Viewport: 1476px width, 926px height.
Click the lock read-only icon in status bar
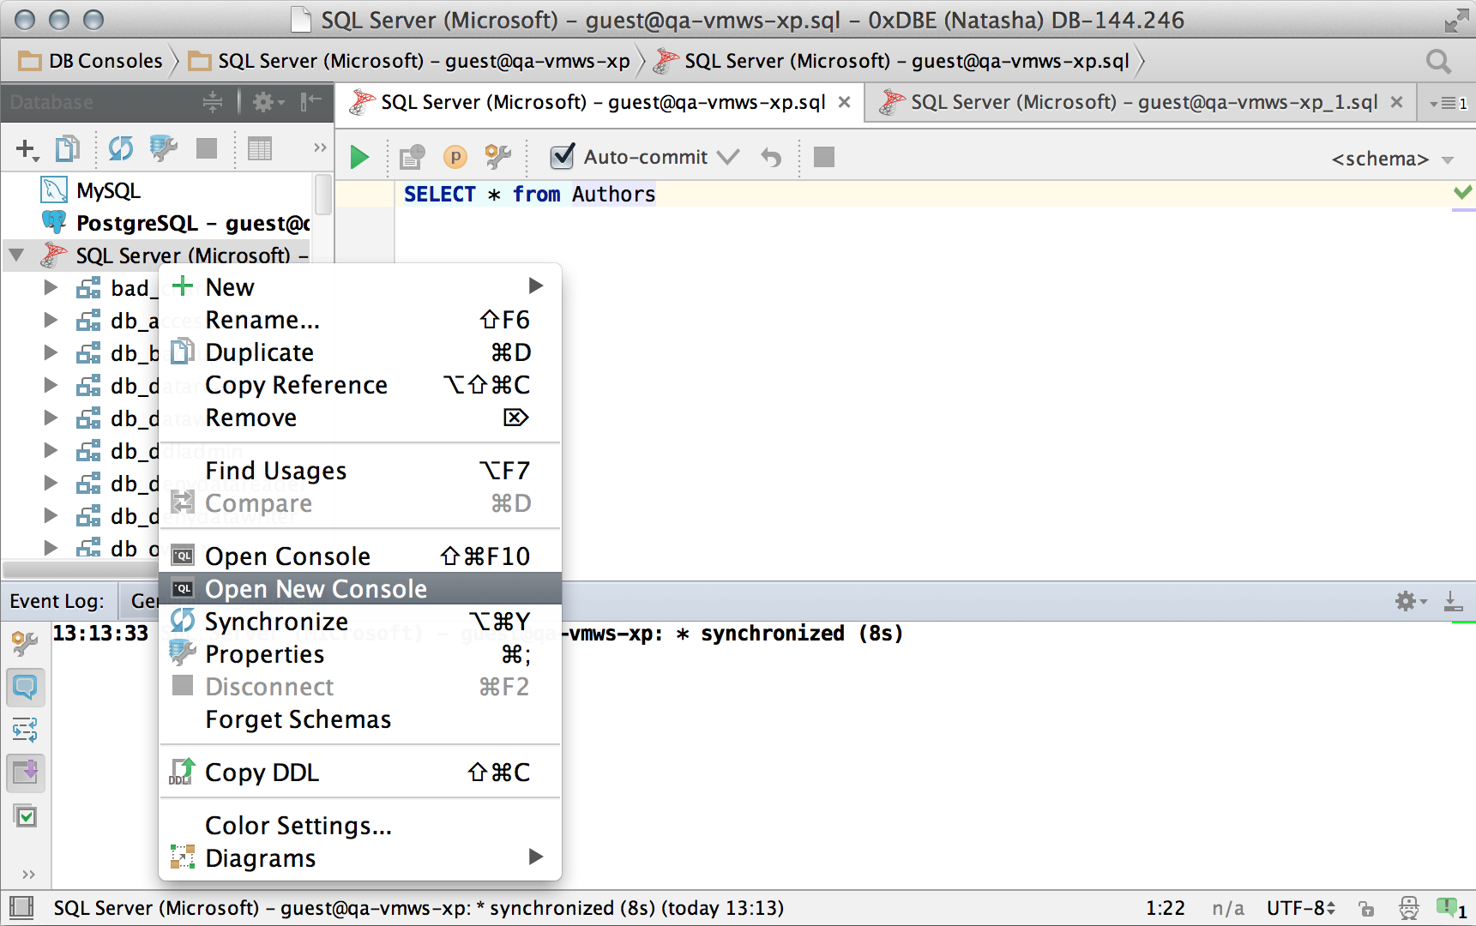point(1366,909)
